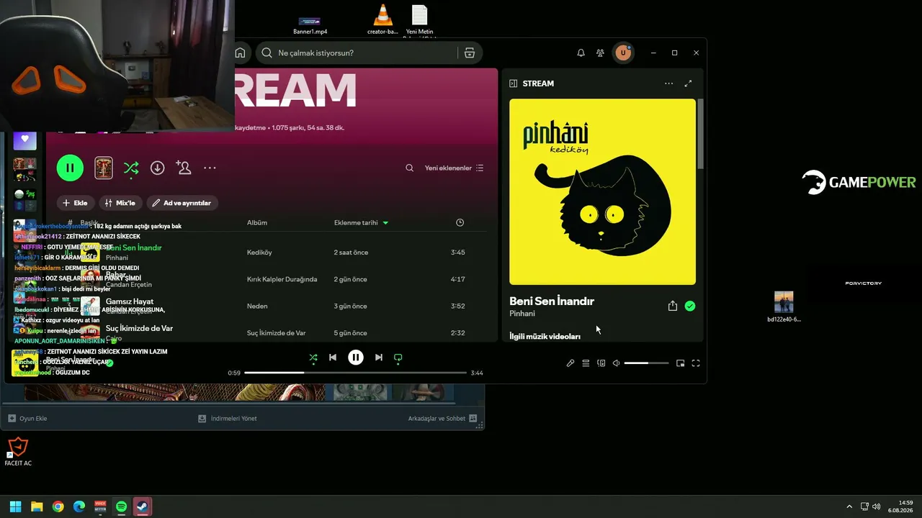This screenshot has width=922, height=518.
Task: Open Microsoft Edge from the taskbar
Action: (79, 506)
